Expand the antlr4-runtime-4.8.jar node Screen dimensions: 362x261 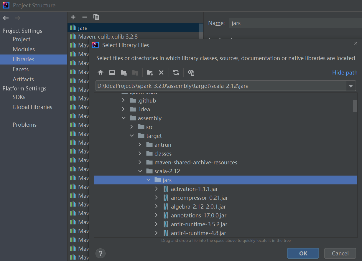tap(157, 233)
